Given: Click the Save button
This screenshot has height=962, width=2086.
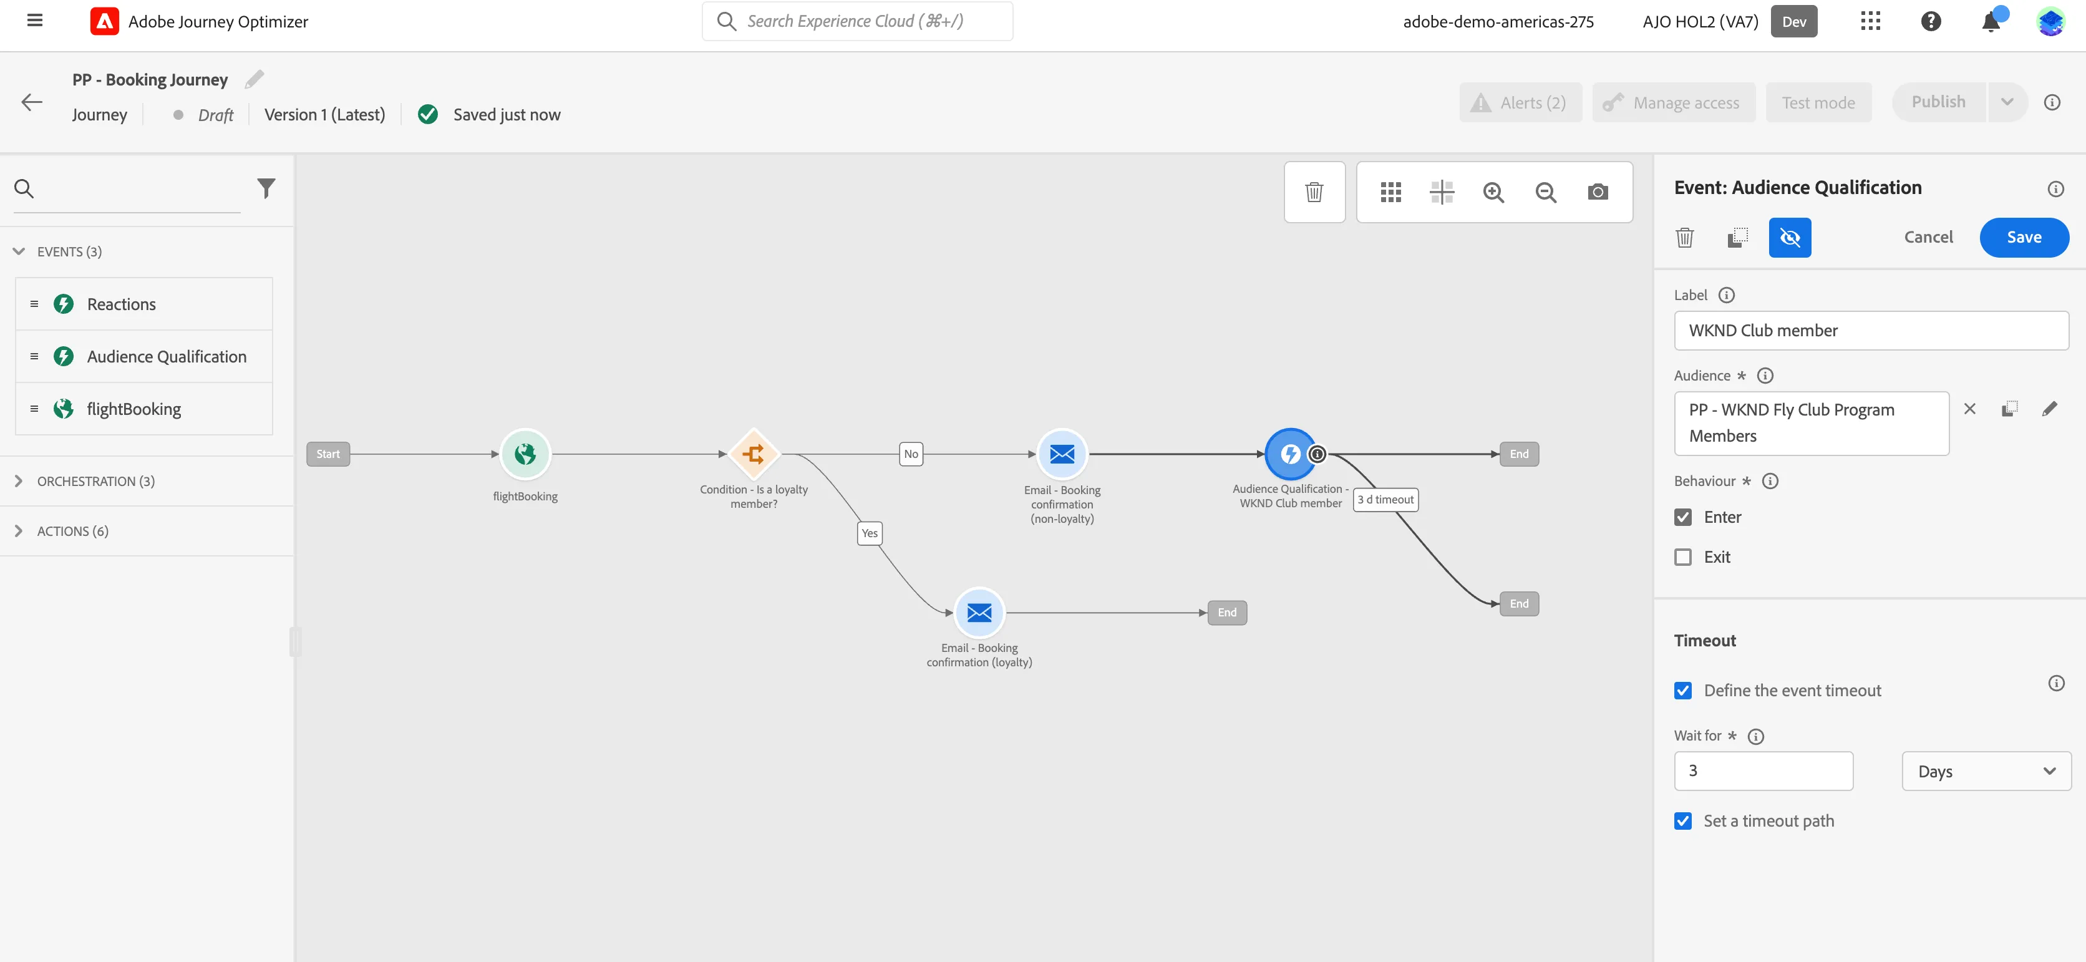Looking at the screenshot, I should click(2024, 237).
